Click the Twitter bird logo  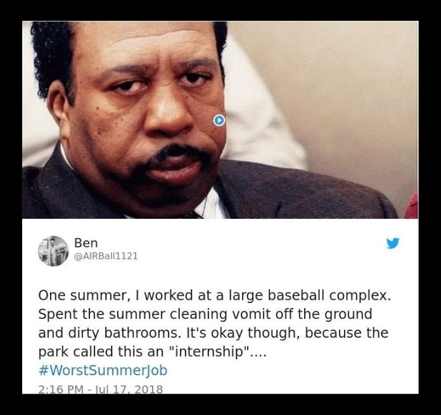393,243
